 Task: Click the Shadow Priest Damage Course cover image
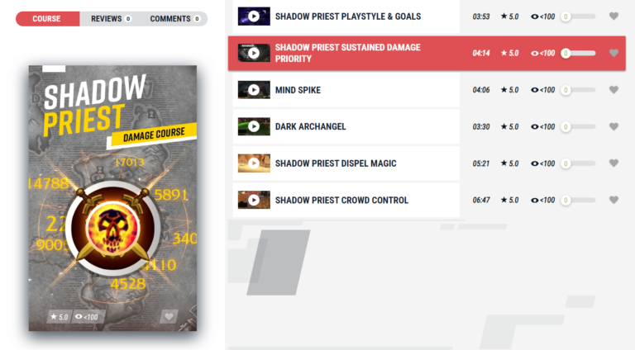point(112,198)
